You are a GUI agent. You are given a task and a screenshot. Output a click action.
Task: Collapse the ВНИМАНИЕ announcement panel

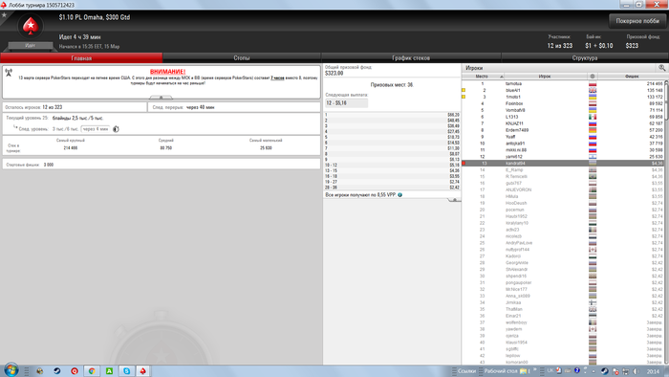tap(161, 98)
